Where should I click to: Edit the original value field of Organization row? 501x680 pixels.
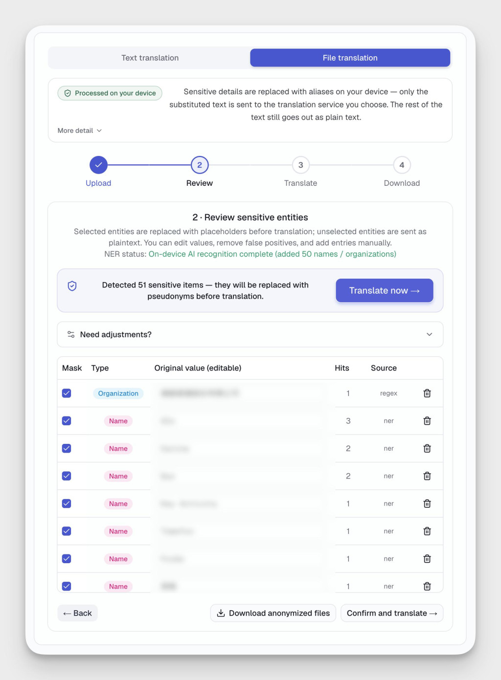(x=242, y=393)
